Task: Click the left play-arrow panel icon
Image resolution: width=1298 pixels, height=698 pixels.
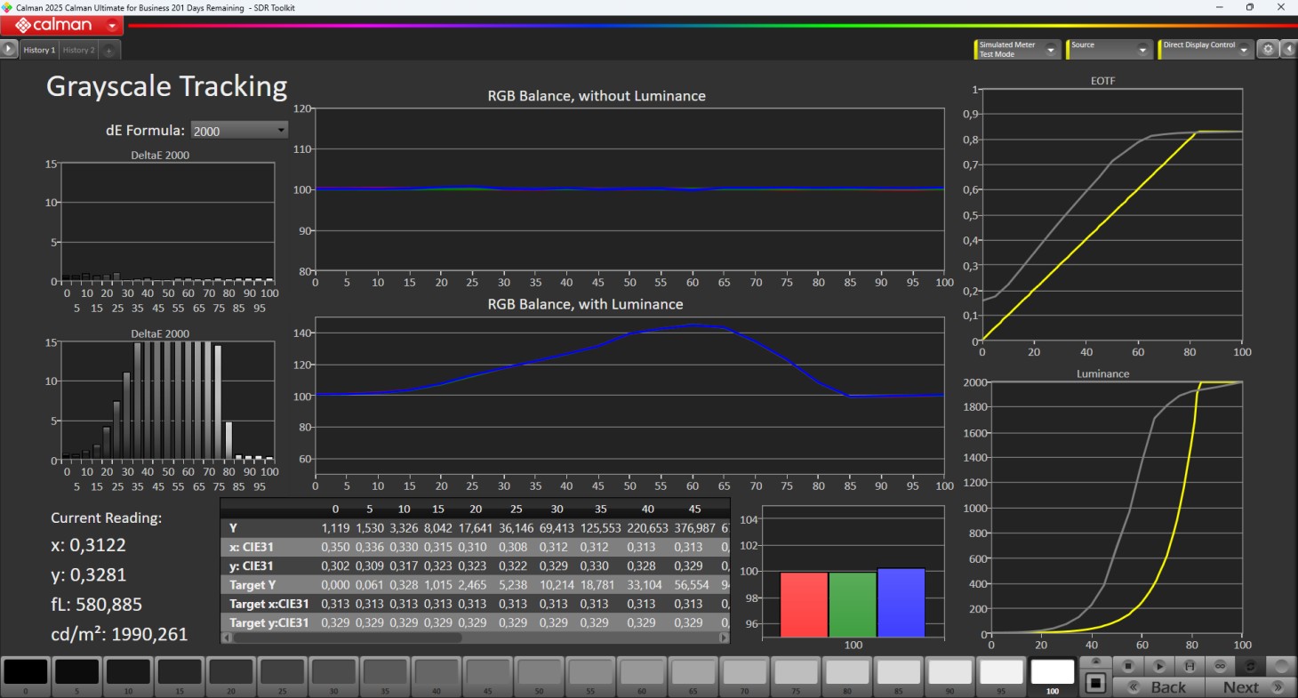Action: click(x=9, y=50)
